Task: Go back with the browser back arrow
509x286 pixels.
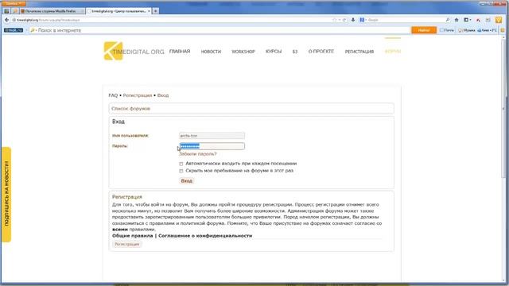Action: coord(7,20)
